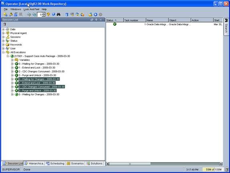
Task: Select the highlighted 1 - Extend and Lock step
Action: 37,83
